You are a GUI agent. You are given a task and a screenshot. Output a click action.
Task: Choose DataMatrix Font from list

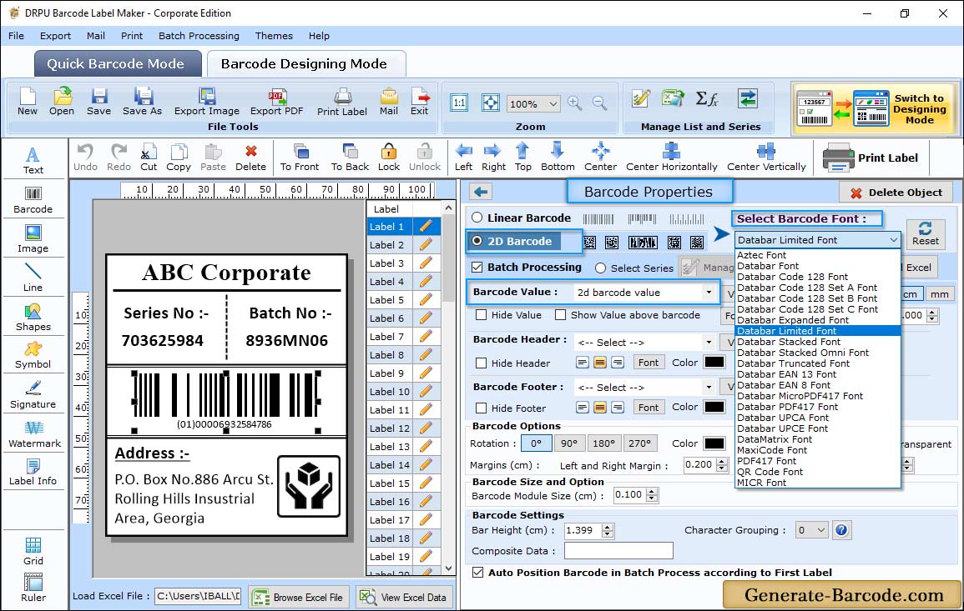[774, 439]
